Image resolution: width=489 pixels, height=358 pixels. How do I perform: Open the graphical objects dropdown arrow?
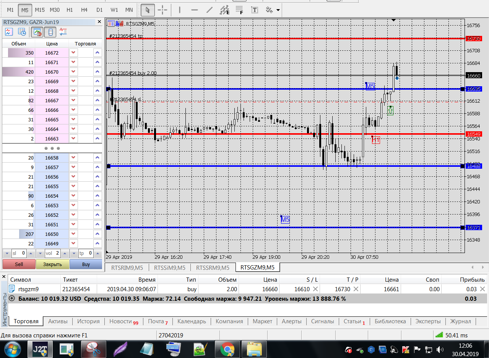278,10
